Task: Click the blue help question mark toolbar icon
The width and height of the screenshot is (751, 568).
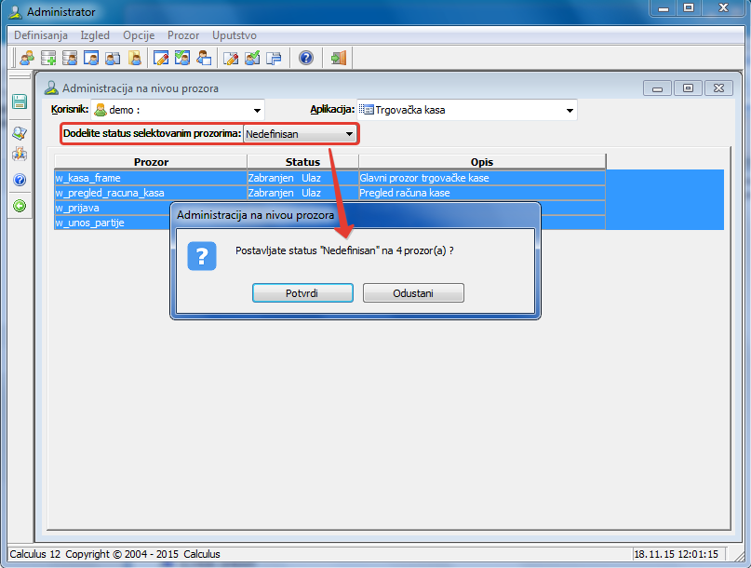Action: click(305, 58)
